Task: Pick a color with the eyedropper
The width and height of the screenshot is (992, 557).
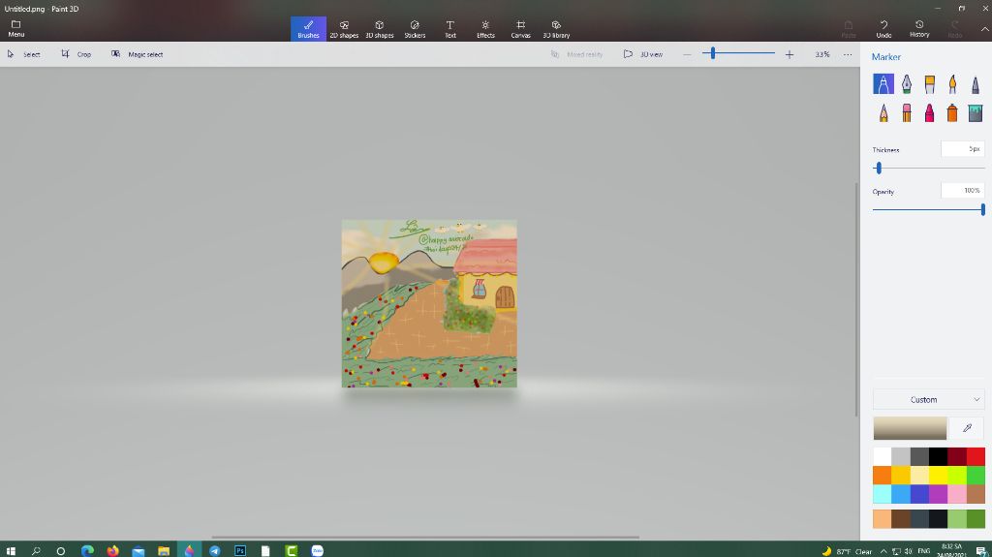Action: 967,428
